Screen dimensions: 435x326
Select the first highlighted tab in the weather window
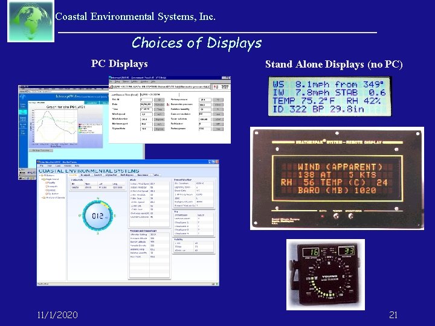coord(73,175)
